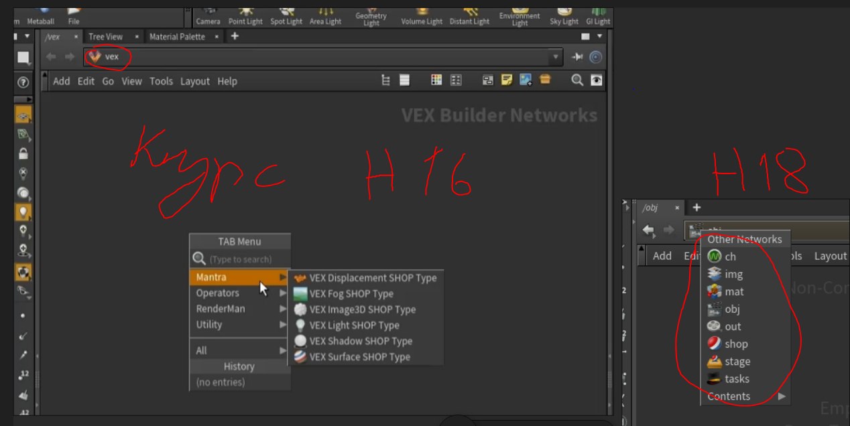Select the shop network in H18 menu
850x426 pixels.
pos(745,344)
